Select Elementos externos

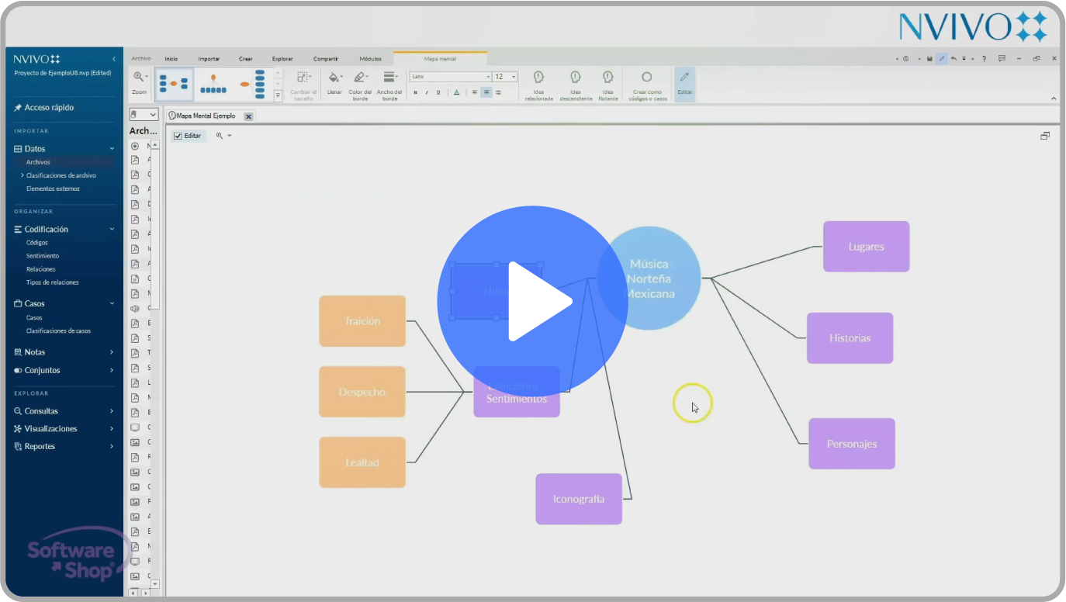(x=53, y=189)
